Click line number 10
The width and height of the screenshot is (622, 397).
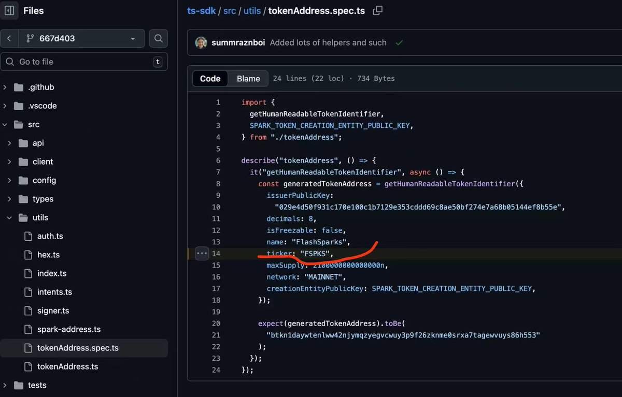pyautogui.click(x=216, y=207)
